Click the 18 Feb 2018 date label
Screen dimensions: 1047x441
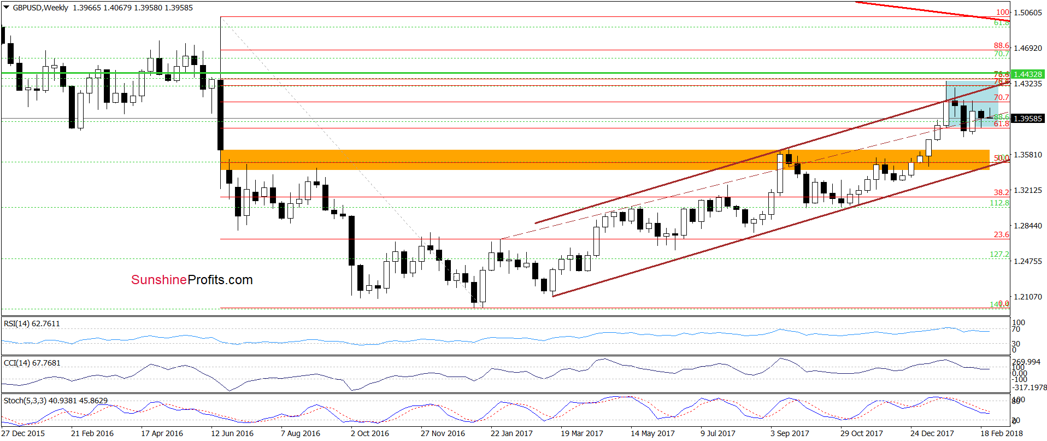tap(1002, 433)
